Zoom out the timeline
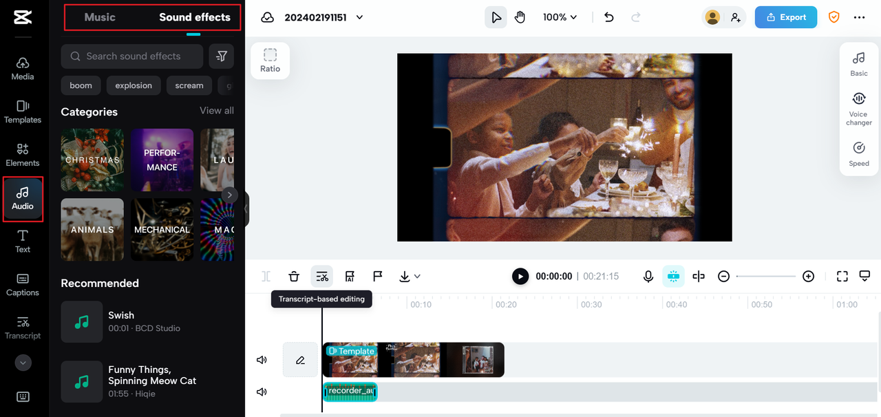This screenshot has height=417, width=881. tap(723, 277)
